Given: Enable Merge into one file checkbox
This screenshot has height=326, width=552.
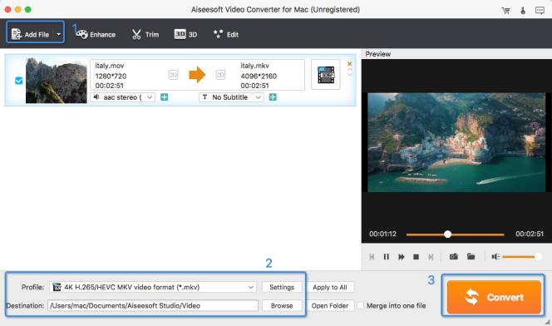Looking at the screenshot, I should [x=361, y=305].
